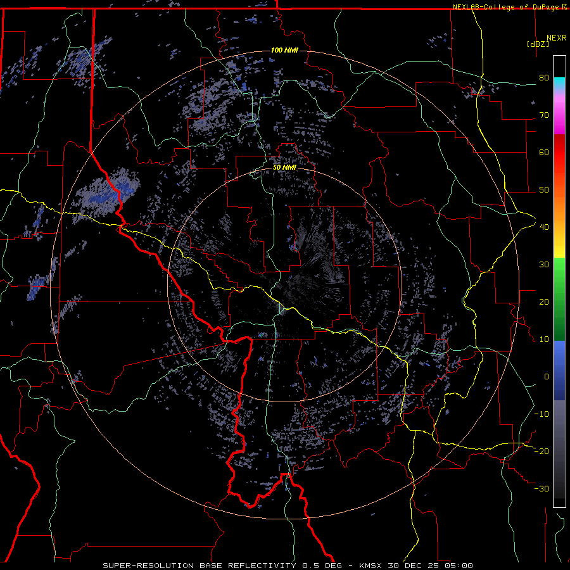The height and width of the screenshot is (570, 570).
Task: Click the 40 dBZ scale label
Action: tap(544, 227)
